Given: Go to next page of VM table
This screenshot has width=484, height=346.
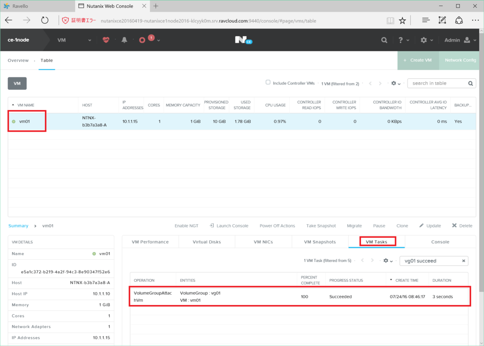Looking at the screenshot, I should pos(380,83).
